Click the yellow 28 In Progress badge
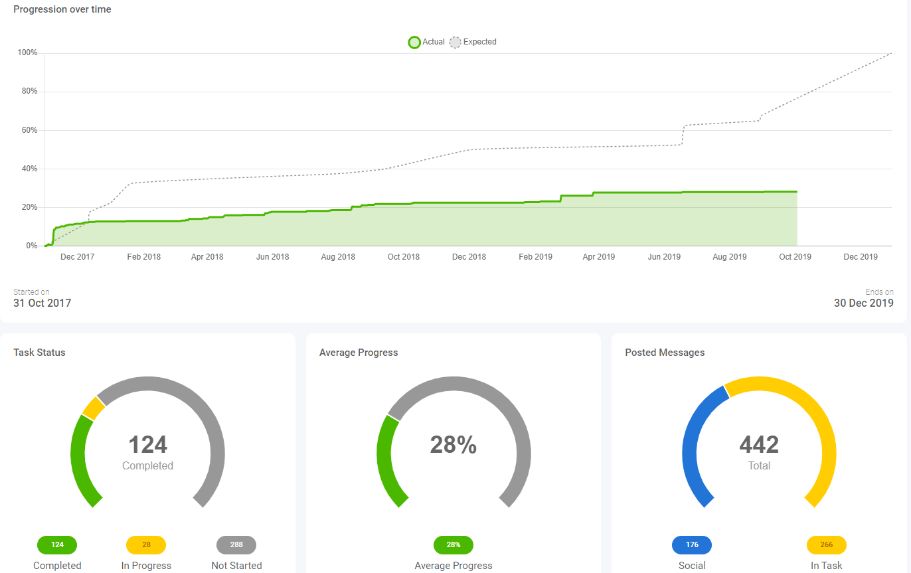911x573 pixels. coord(146,544)
